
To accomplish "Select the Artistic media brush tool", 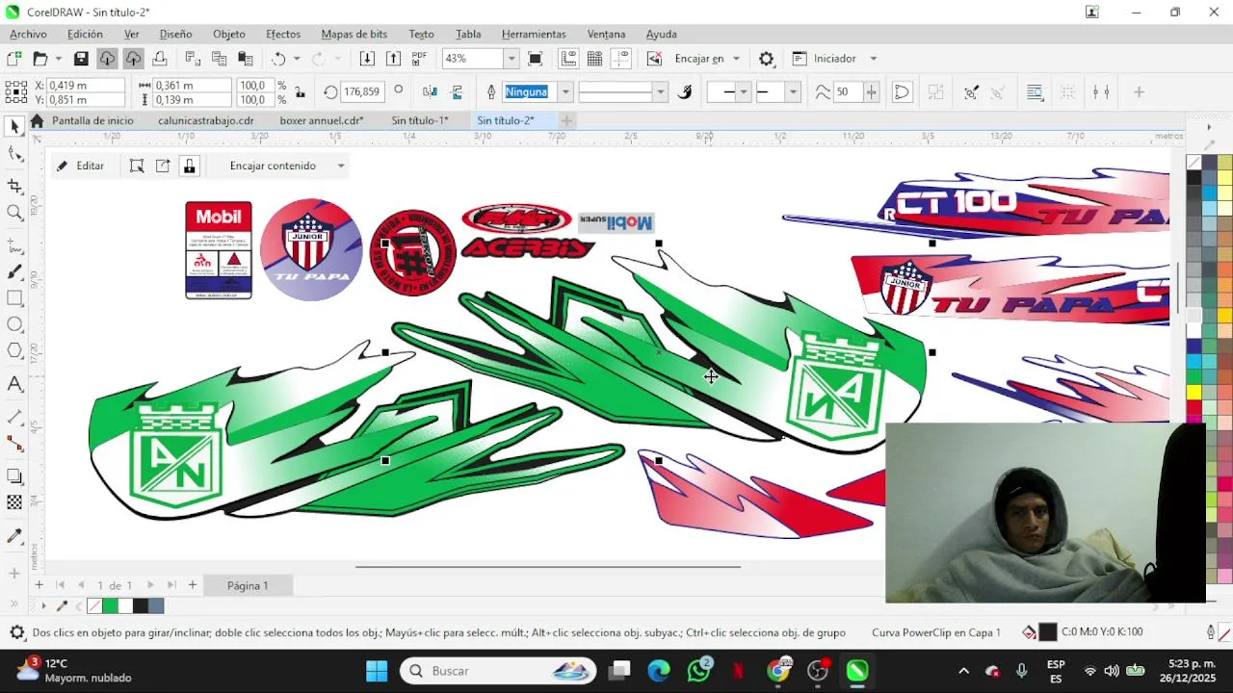I will click(14, 273).
